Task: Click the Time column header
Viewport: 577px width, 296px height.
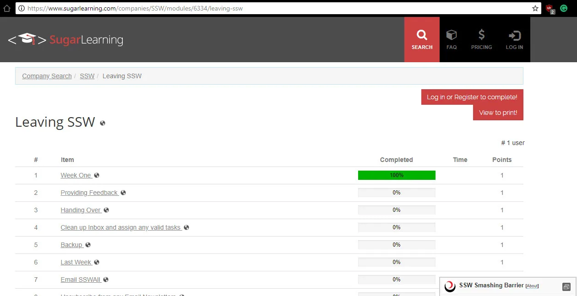Action: (x=460, y=160)
